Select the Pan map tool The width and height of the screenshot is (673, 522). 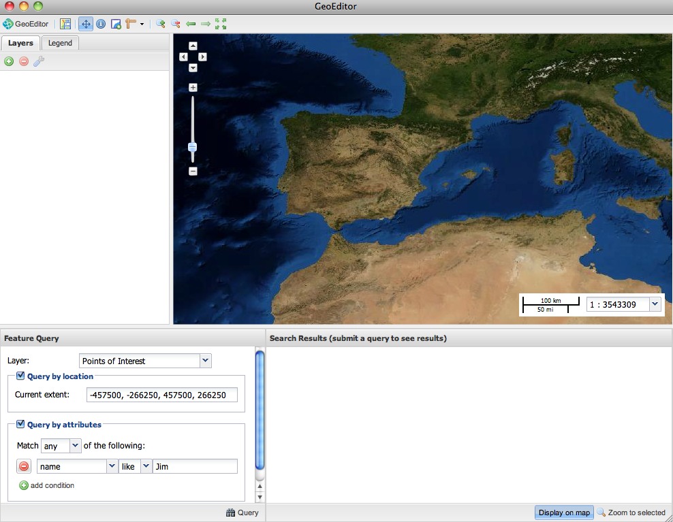point(86,24)
